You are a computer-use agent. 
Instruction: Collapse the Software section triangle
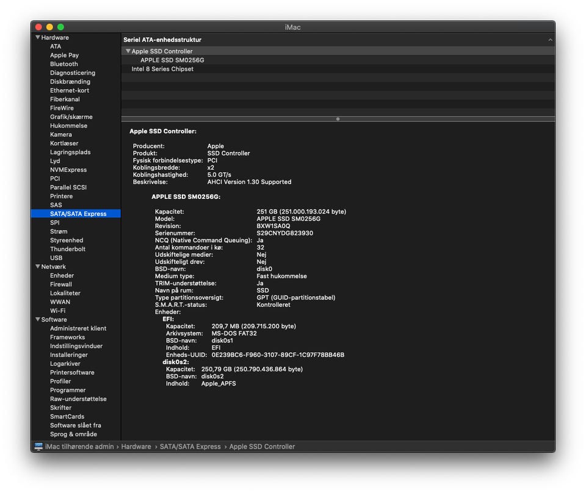click(x=38, y=320)
